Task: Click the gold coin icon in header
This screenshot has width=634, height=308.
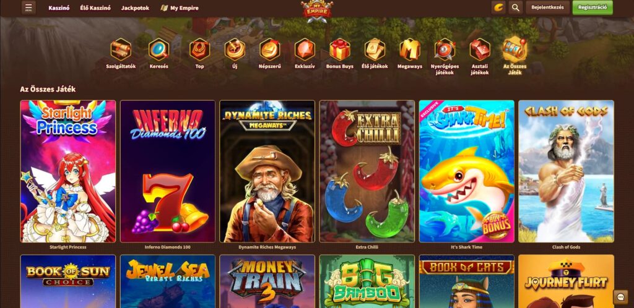Action: (x=498, y=7)
